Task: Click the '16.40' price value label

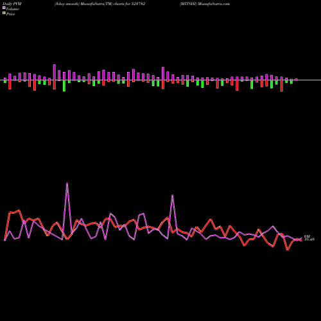Action: coord(309,239)
